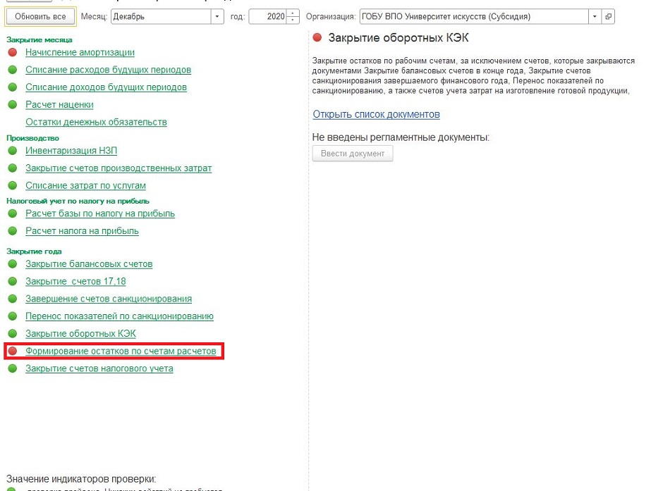663x491 pixels.
Task: Select Закрытие счетов производственных затрат
Action: (118, 168)
